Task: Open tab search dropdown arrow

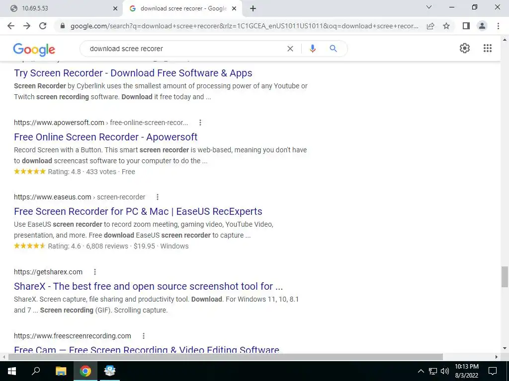Action: tap(429, 7)
